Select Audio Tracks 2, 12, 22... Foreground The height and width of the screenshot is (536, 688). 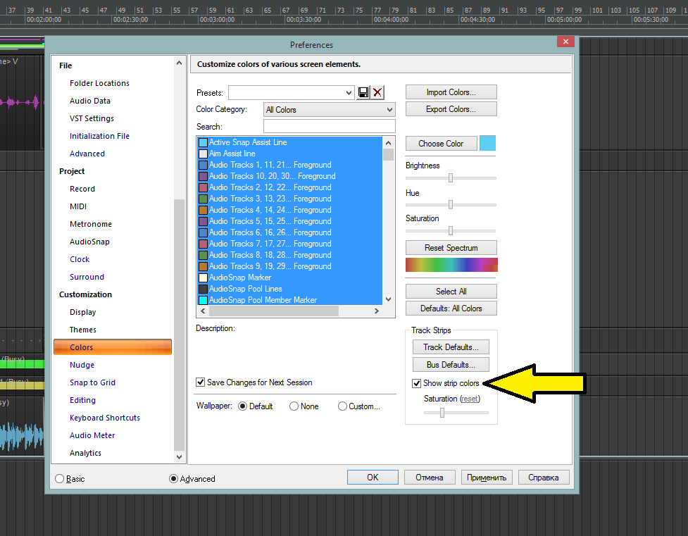[x=290, y=187]
